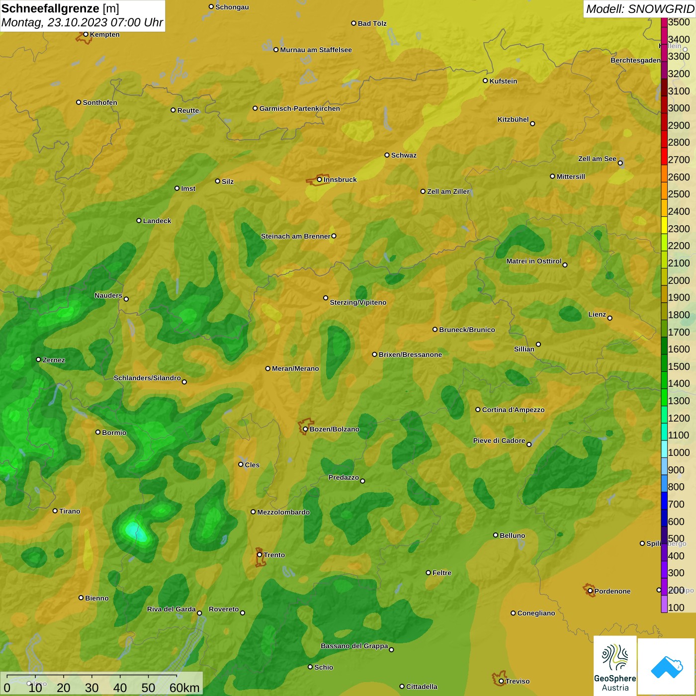Click the "Schongau" label
696x696 pixels.
tap(232, 7)
